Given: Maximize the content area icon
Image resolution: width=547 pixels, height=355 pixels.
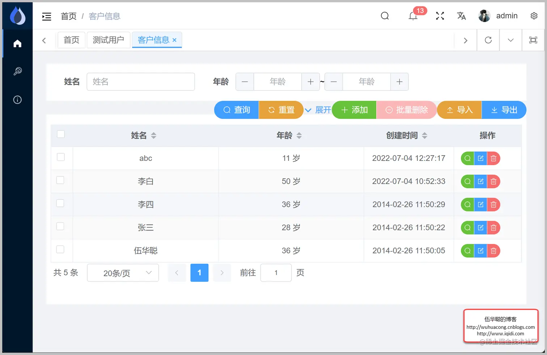Looking at the screenshot, I should (x=533, y=40).
